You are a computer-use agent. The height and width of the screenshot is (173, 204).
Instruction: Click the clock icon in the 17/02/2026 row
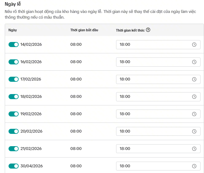(195, 79)
